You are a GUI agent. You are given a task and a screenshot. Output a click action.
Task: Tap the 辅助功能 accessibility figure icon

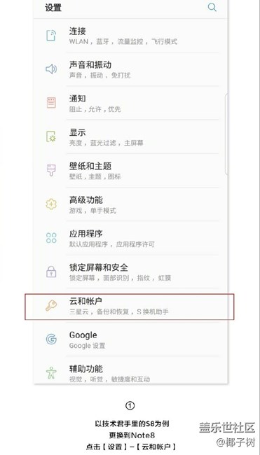coord(51,372)
